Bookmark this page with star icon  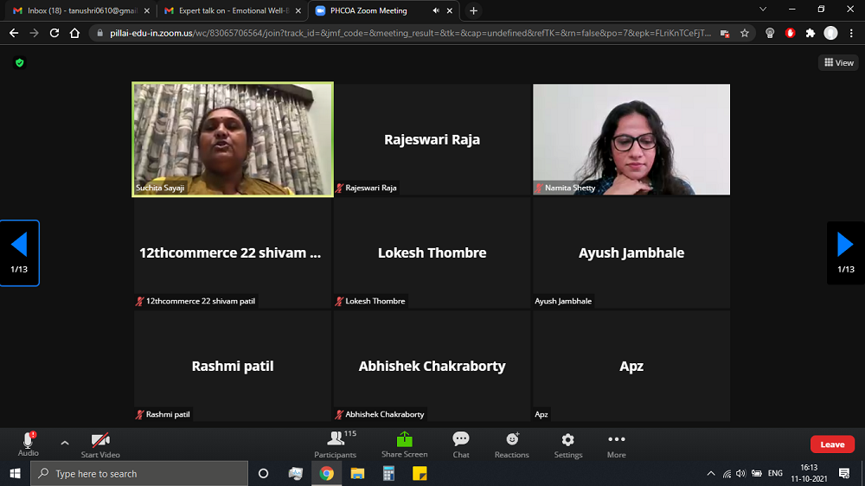pos(744,33)
